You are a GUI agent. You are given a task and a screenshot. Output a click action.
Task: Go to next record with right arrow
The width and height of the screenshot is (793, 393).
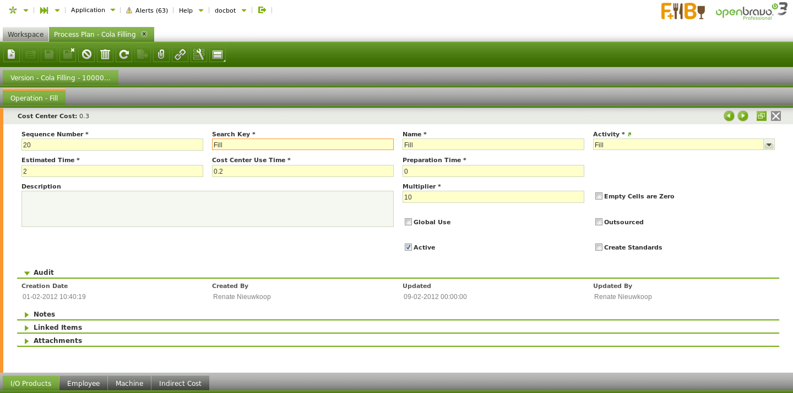tap(743, 116)
